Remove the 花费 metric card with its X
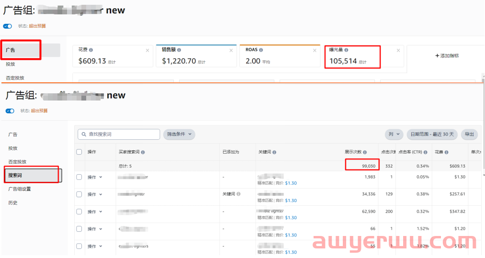Viewport: 485px width, 258px height. pyautogui.click(x=147, y=50)
